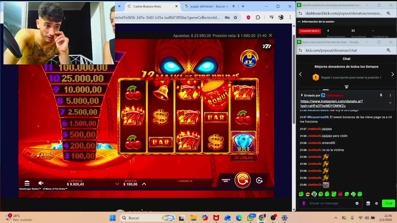Unpin the pinned chat message
The height and width of the screenshot is (223, 397).
pyautogui.click(x=381, y=95)
